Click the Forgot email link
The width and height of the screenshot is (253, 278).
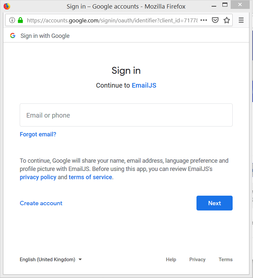[38, 134]
